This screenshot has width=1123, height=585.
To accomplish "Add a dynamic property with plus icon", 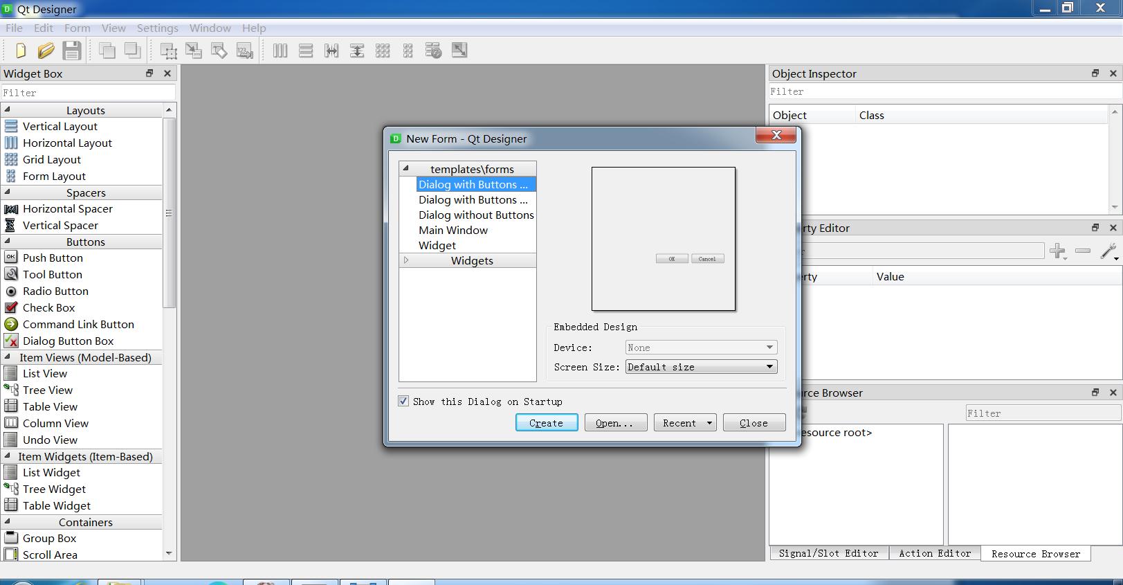I will click(1057, 251).
